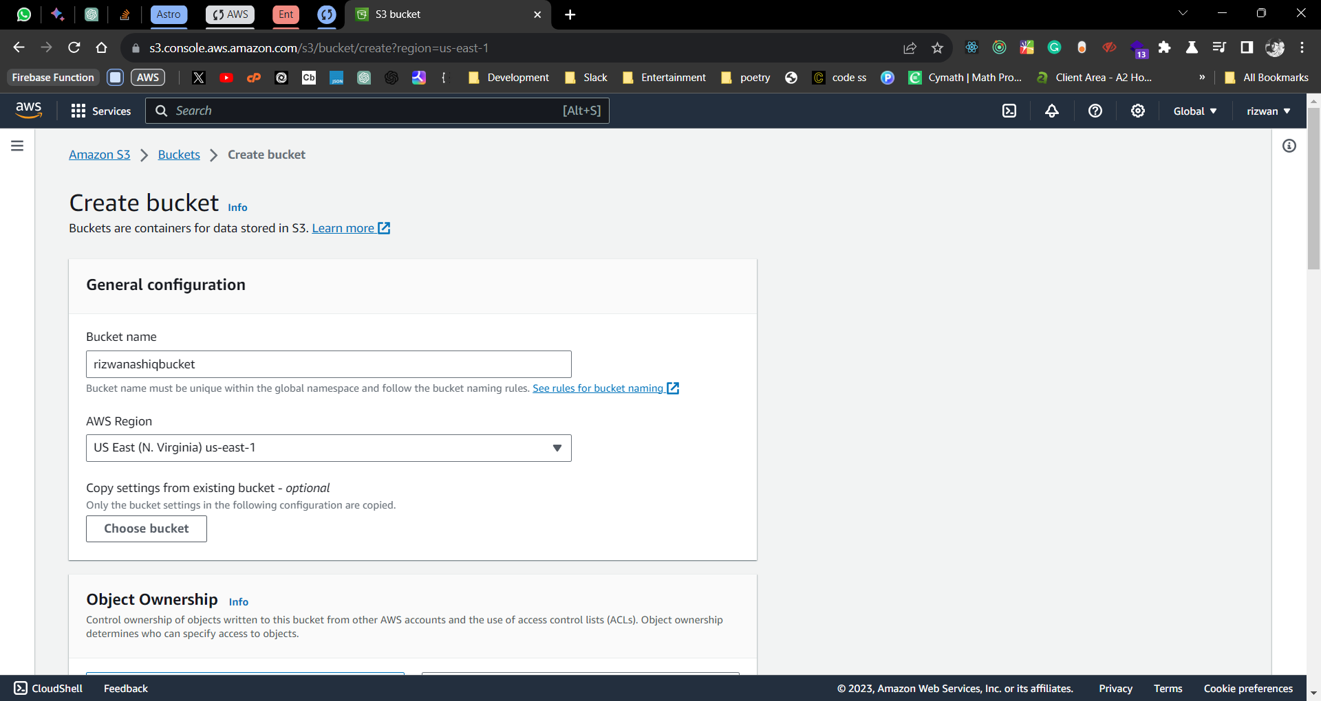Open the YouTube bookmark icon
1321x701 pixels.
click(x=226, y=78)
